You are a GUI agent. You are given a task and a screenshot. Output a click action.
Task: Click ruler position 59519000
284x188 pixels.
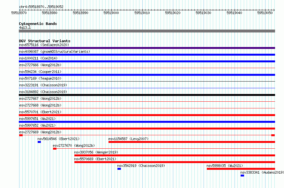[x=111, y=13]
